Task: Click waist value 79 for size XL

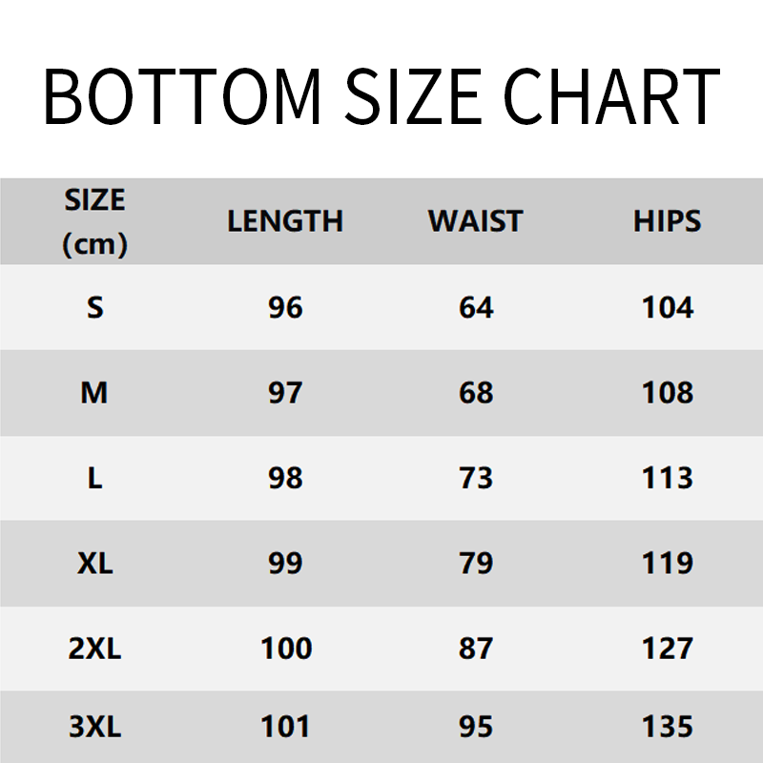Action: tap(476, 563)
